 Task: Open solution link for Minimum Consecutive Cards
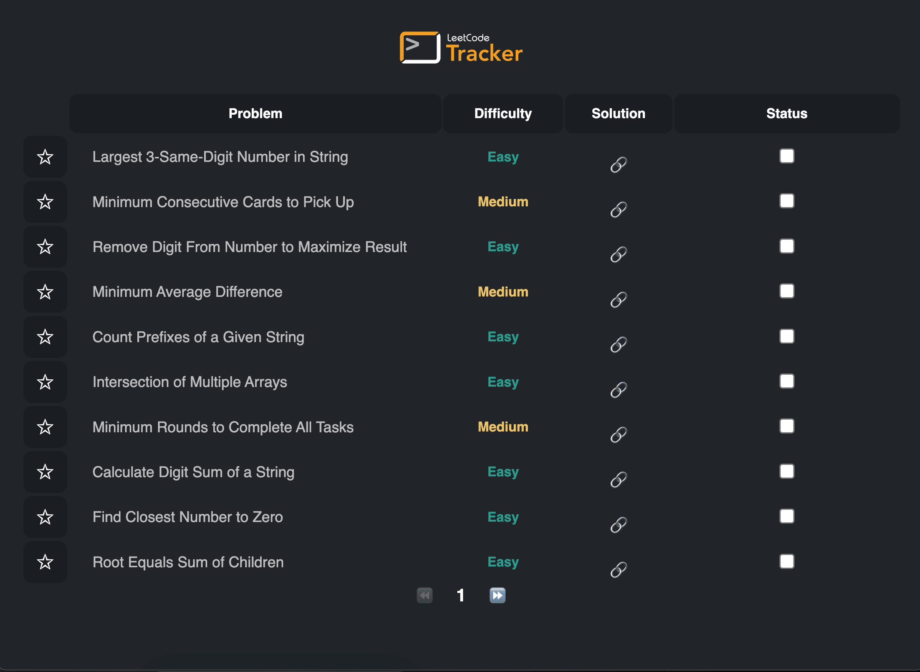point(618,209)
